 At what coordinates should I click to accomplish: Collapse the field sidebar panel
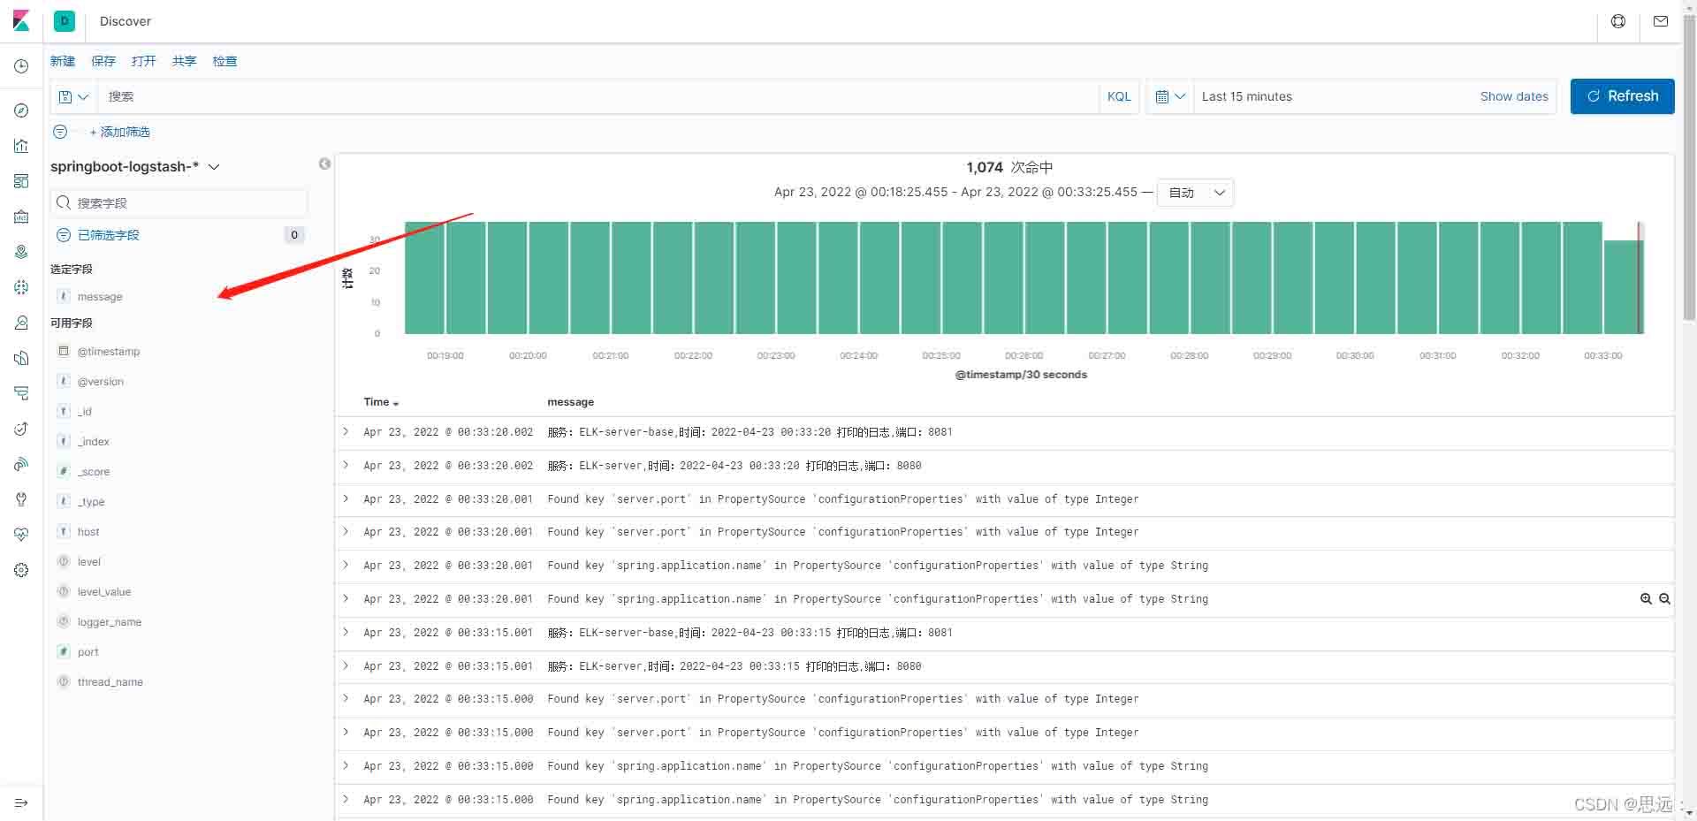point(324,163)
